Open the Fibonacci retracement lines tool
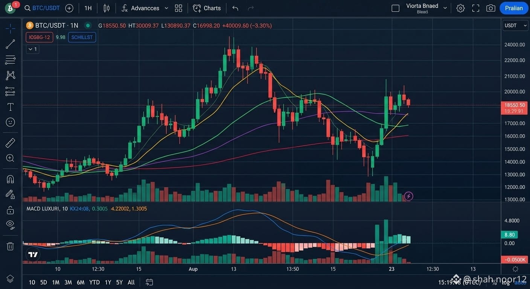530x289 pixels. coord(10,59)
